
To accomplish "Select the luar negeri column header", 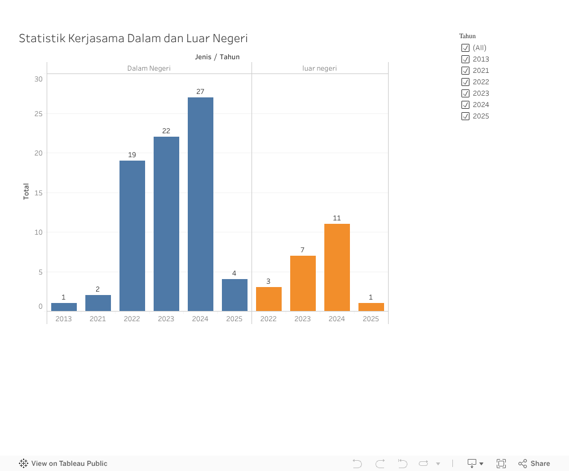I will (319, 68).
